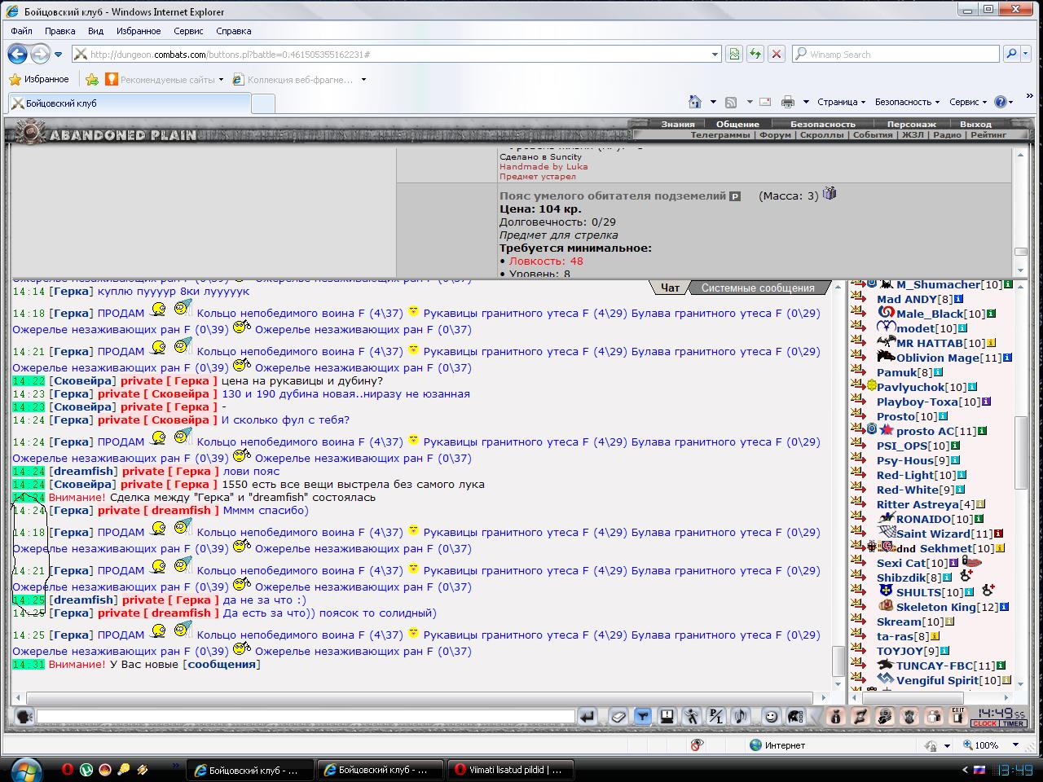Focus the chat message input field
This screenshot has height=782, width=1043.
point(306,717)
